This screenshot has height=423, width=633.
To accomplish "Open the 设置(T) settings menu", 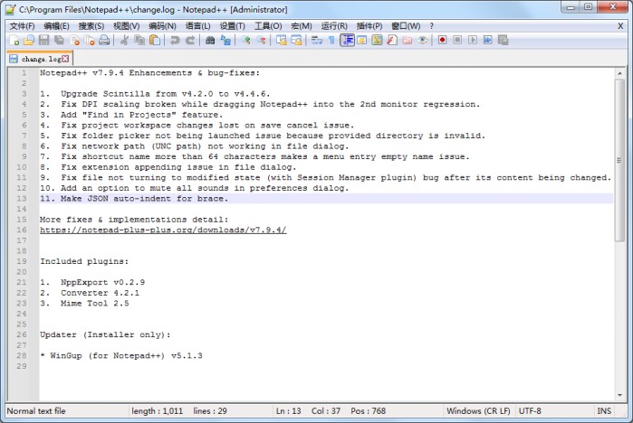I will pyautogui.click(x=232, y=26).
